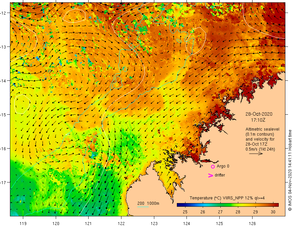Image resolution: width=292 pixels, height=226 pixels.
Task: Click the '28-Oct 17Z' legend line
Action: 256,144
